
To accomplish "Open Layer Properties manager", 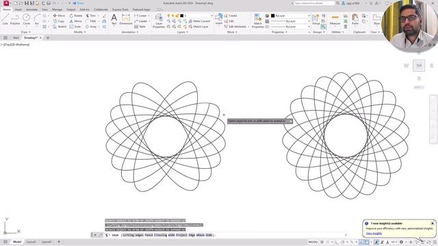I will (x=159, y=20).
